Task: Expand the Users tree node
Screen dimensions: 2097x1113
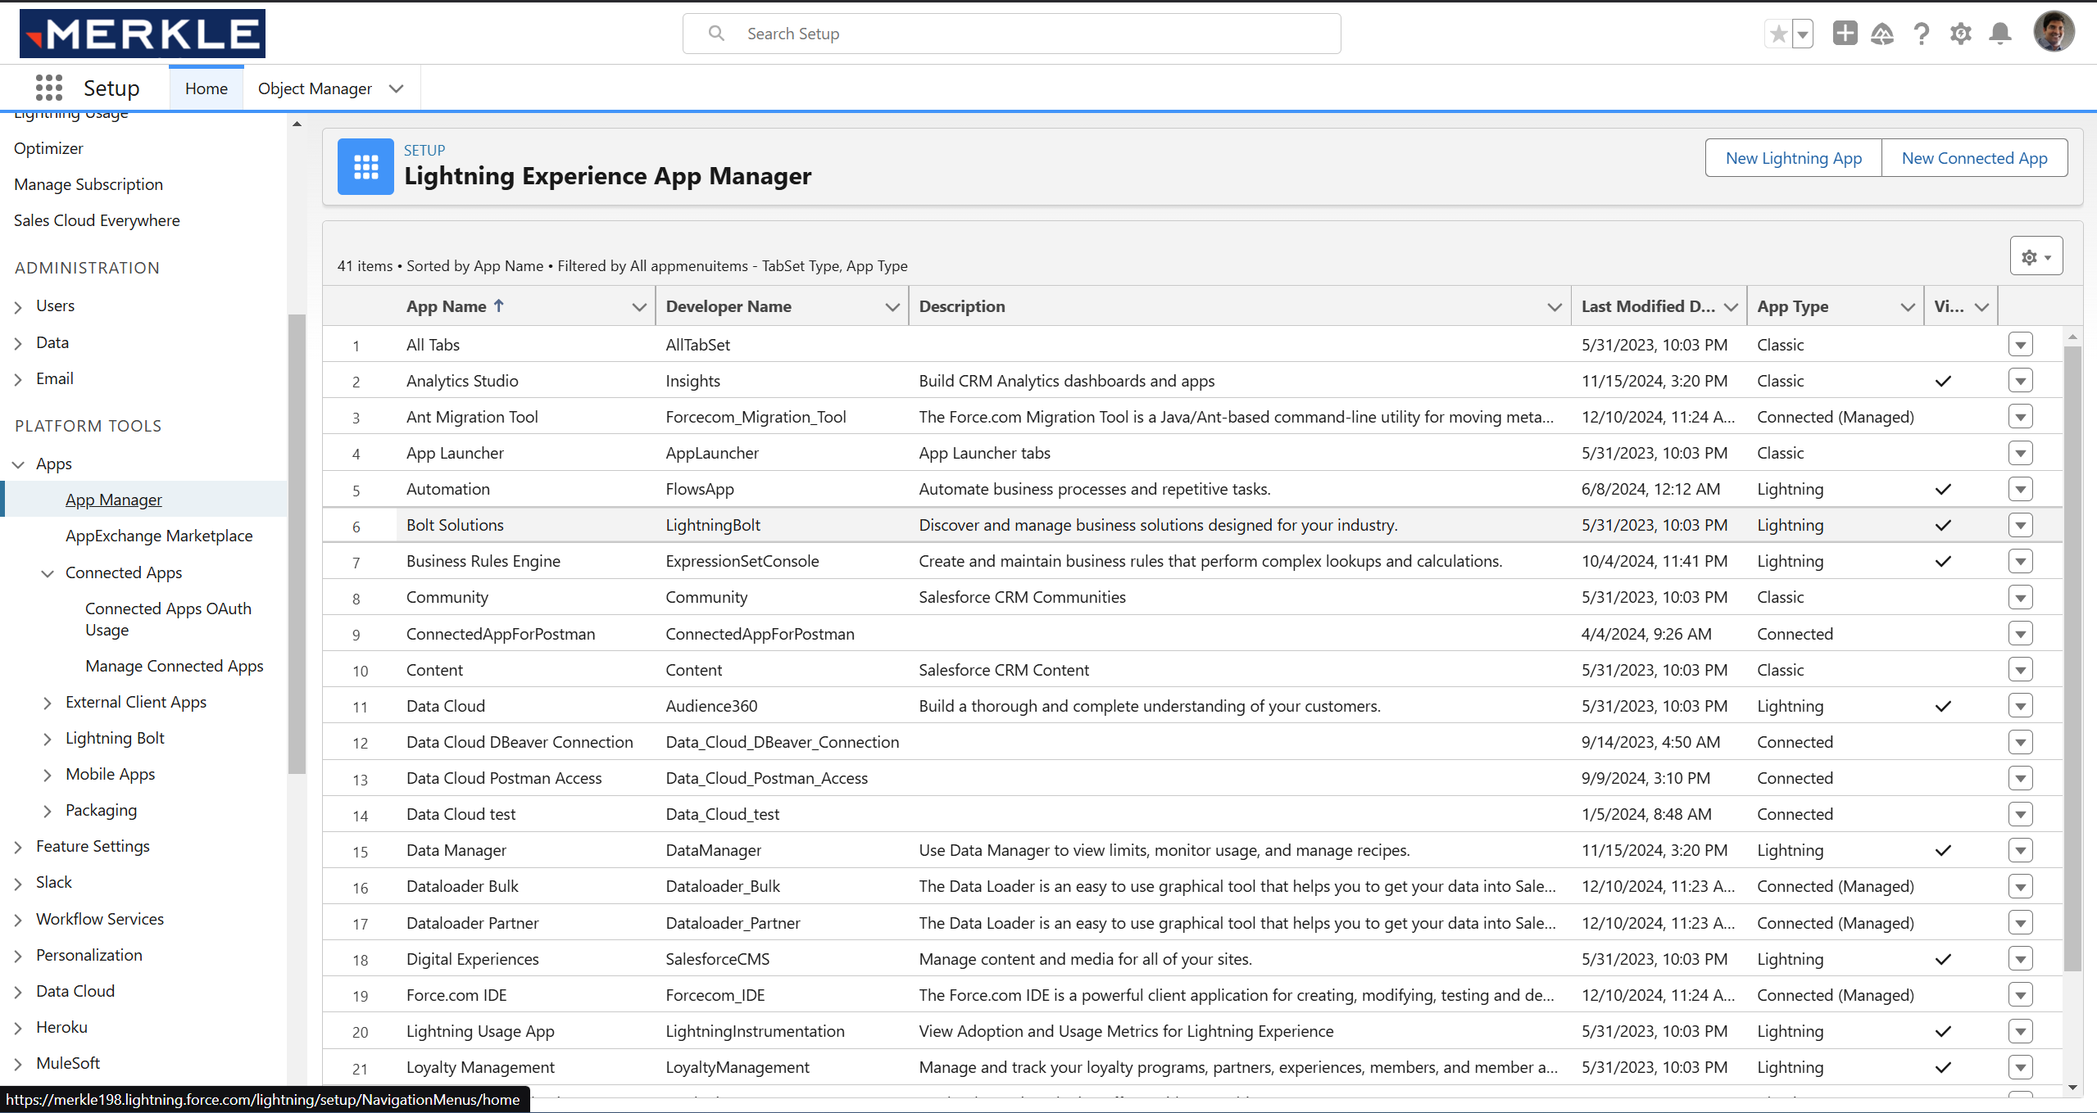Action: 18,306
